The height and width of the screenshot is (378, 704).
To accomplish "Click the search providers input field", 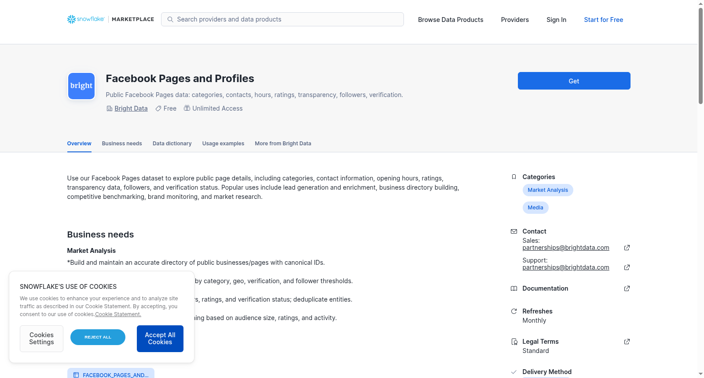I will click(282, 19).
